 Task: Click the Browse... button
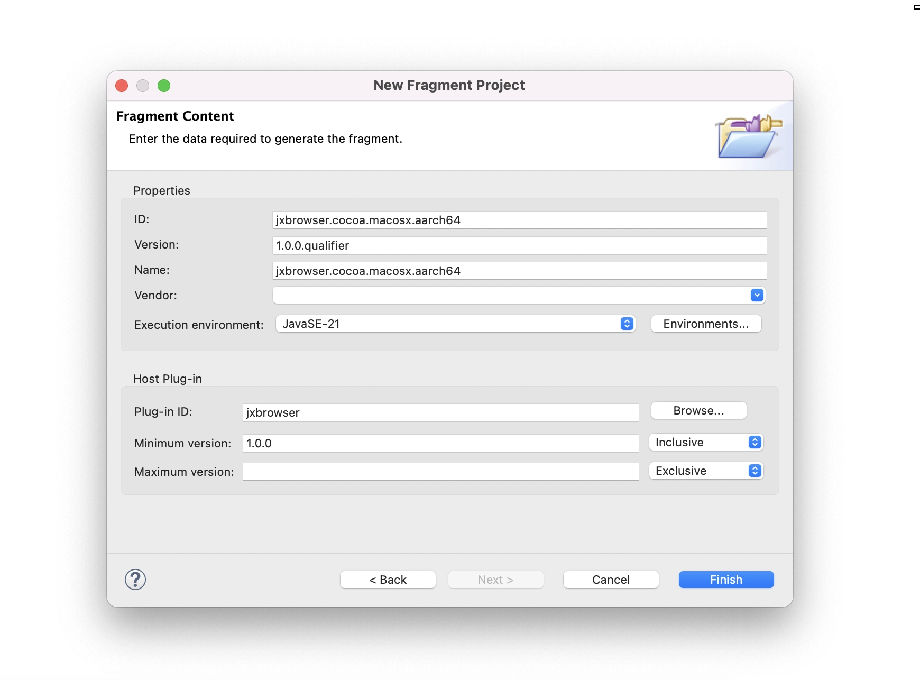pyautogui.click(x=698, y=410)
